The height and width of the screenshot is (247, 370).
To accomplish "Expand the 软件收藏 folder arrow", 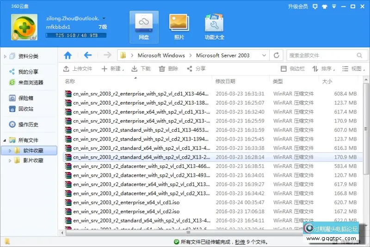I will pyautogui.click(x=10, y=150).
